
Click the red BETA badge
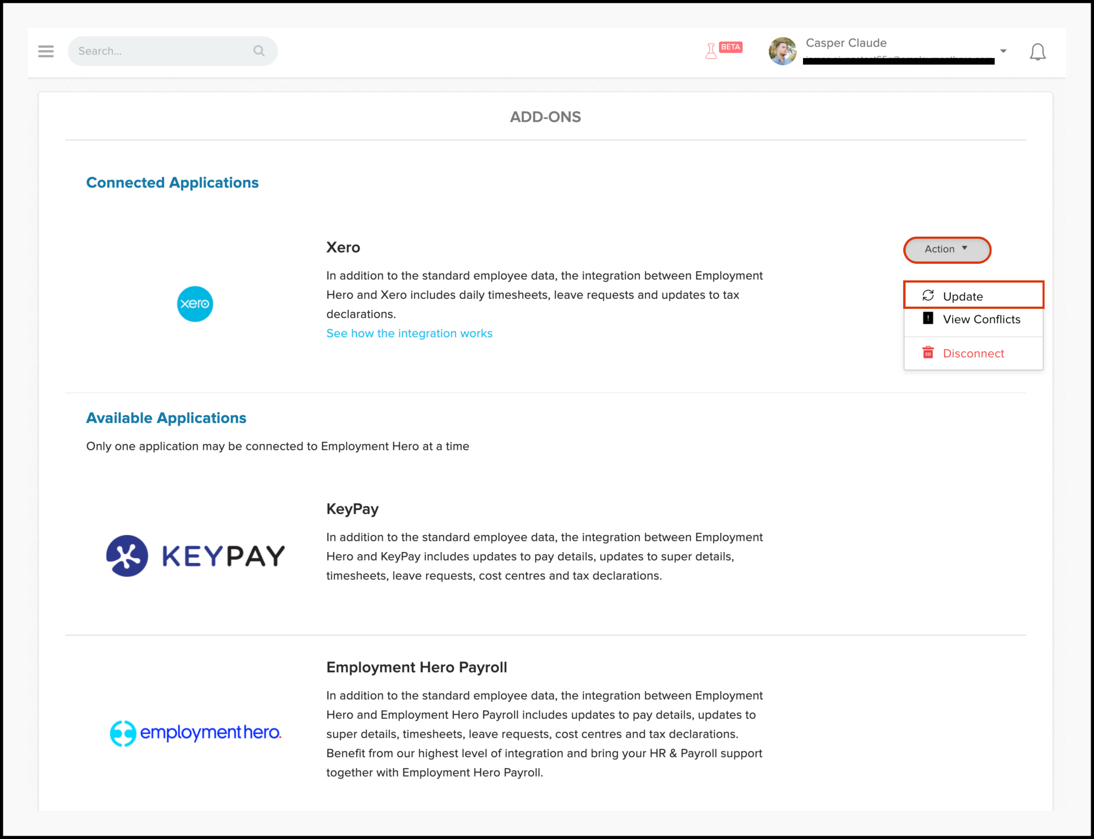[x=730, y=47]
